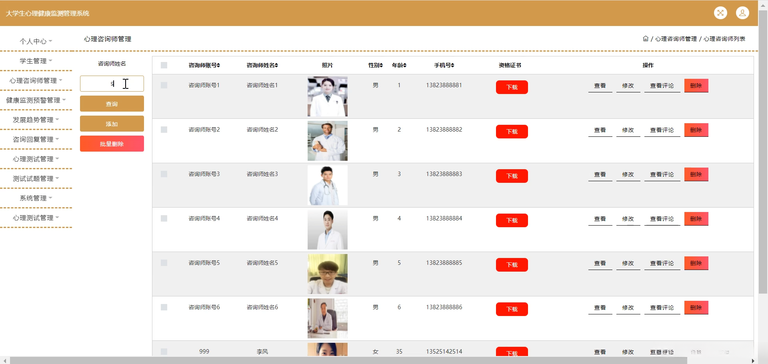768x364 pixels.
Task: Download certificate for 咨询师姓名6
Action: point(512,309)
